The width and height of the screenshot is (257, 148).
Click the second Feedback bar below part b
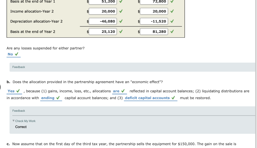(19, 111)
